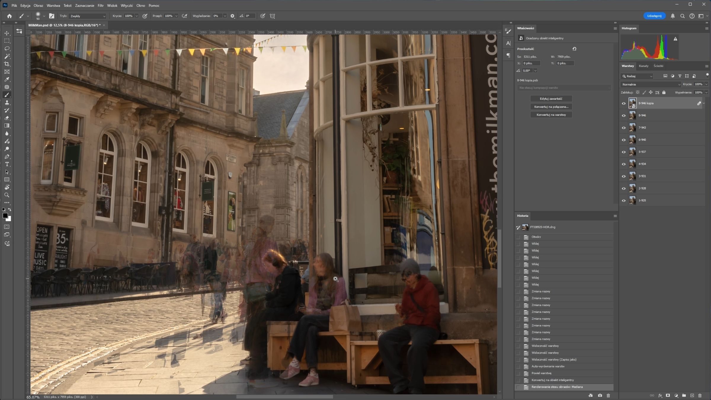Select the Eyedropper tool
This screenshot has height=400, width=711.
(x=7, y=79)
